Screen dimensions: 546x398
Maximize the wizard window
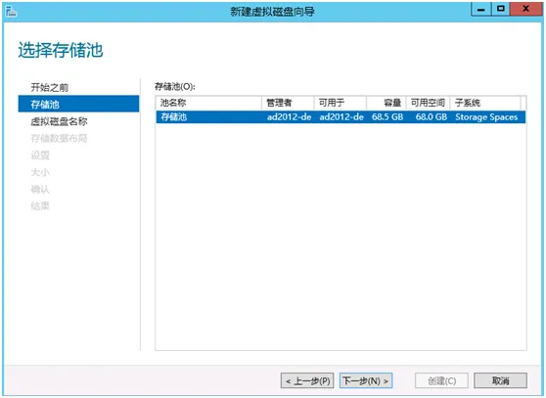pos(501,9)
